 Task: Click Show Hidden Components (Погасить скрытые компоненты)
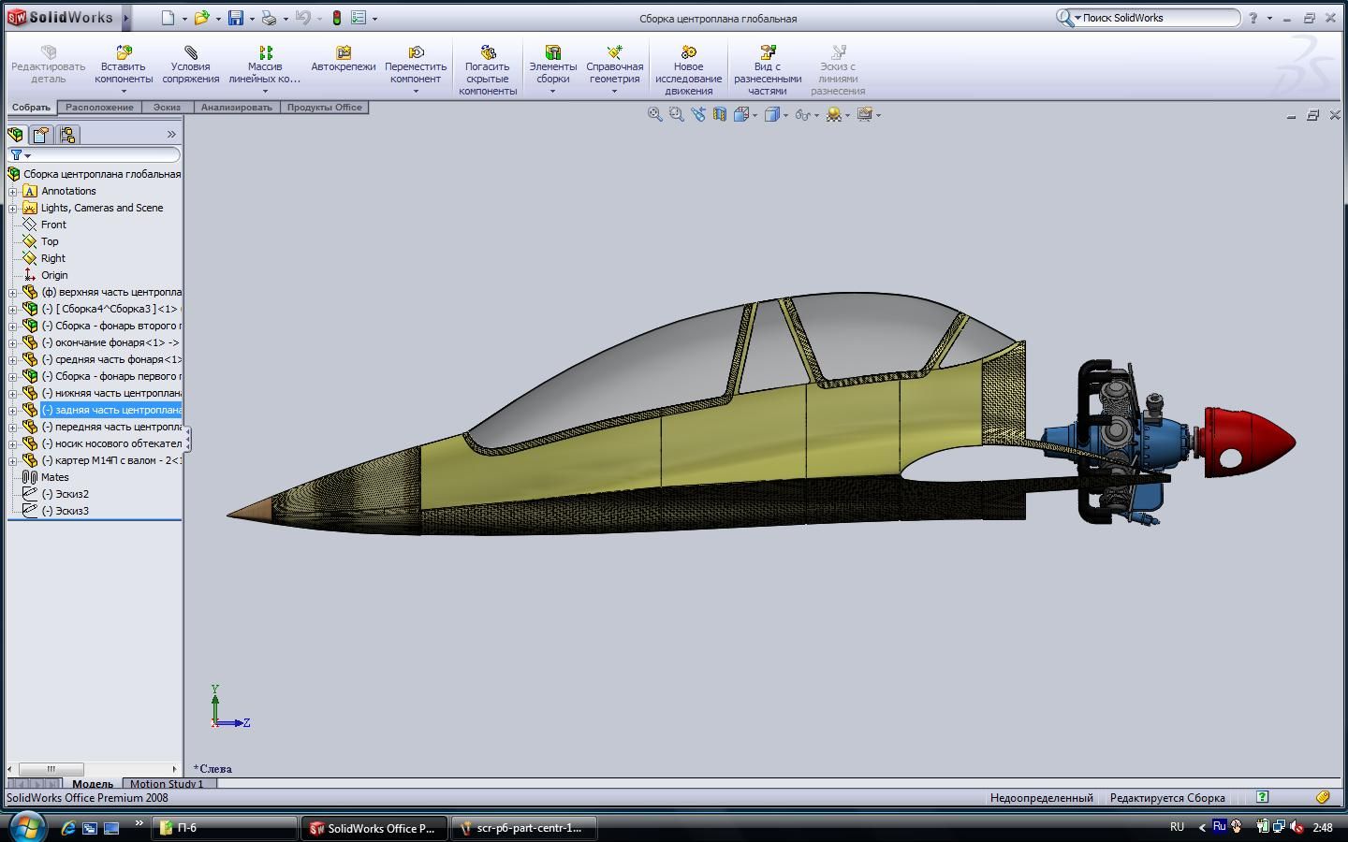point(488,52)
